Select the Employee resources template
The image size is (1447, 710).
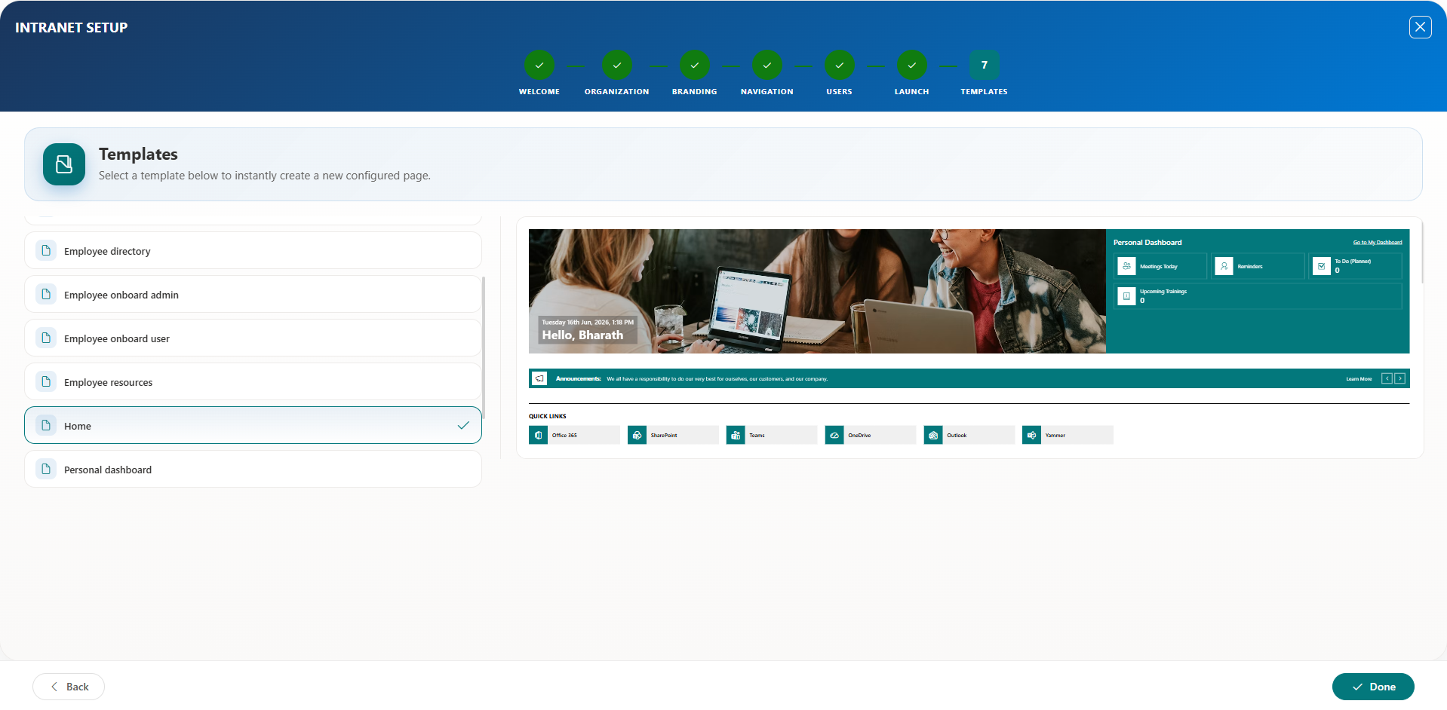(253, 382)
